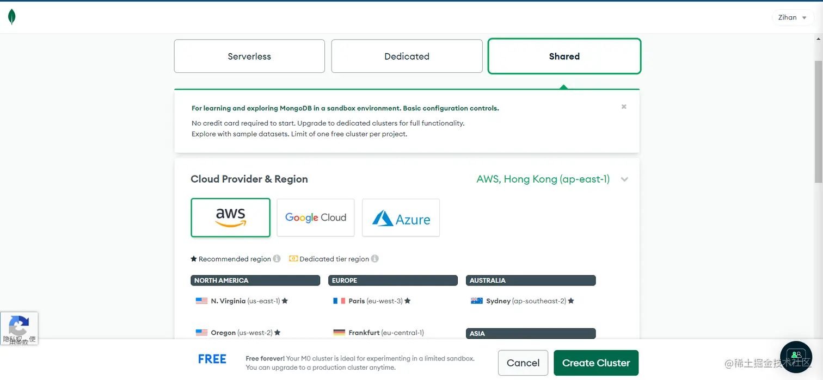Open the Zihan account dropdown

click(793, 17)
